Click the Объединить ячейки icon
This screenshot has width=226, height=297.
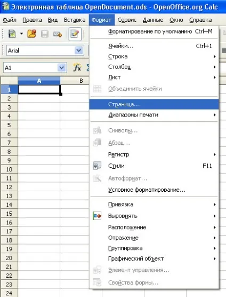click(x=97, y=89)
